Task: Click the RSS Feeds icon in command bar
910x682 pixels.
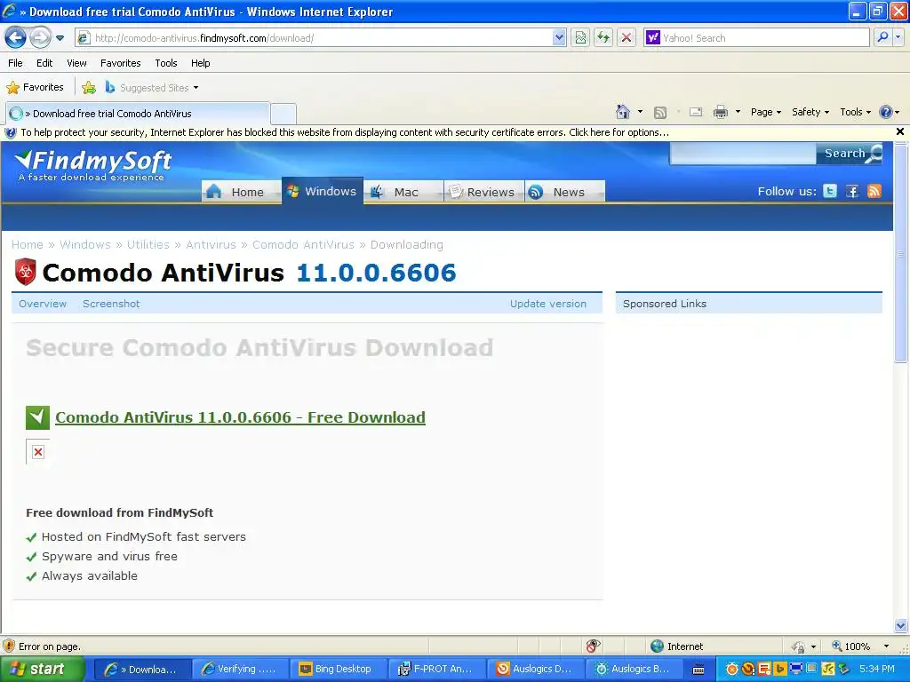Action: pos(660,112)
